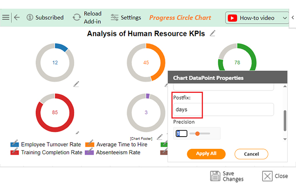
Task: Open the Settings label
Action: [x=131, y=18]
